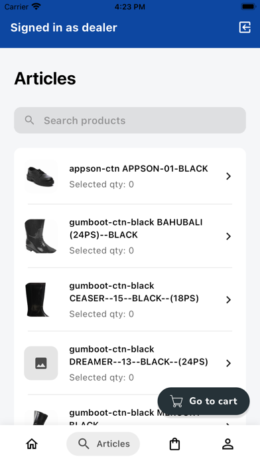This screenshot has width=260, height=463.
Task: Tap the sign out icon in header
Action: 245,27
